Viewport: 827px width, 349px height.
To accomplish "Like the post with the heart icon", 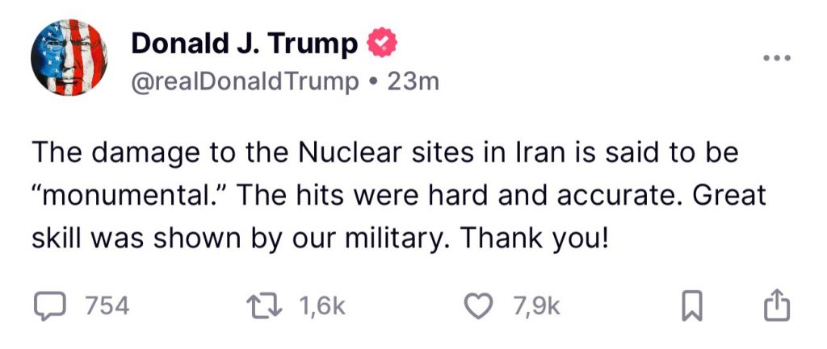I will [481, 305].
